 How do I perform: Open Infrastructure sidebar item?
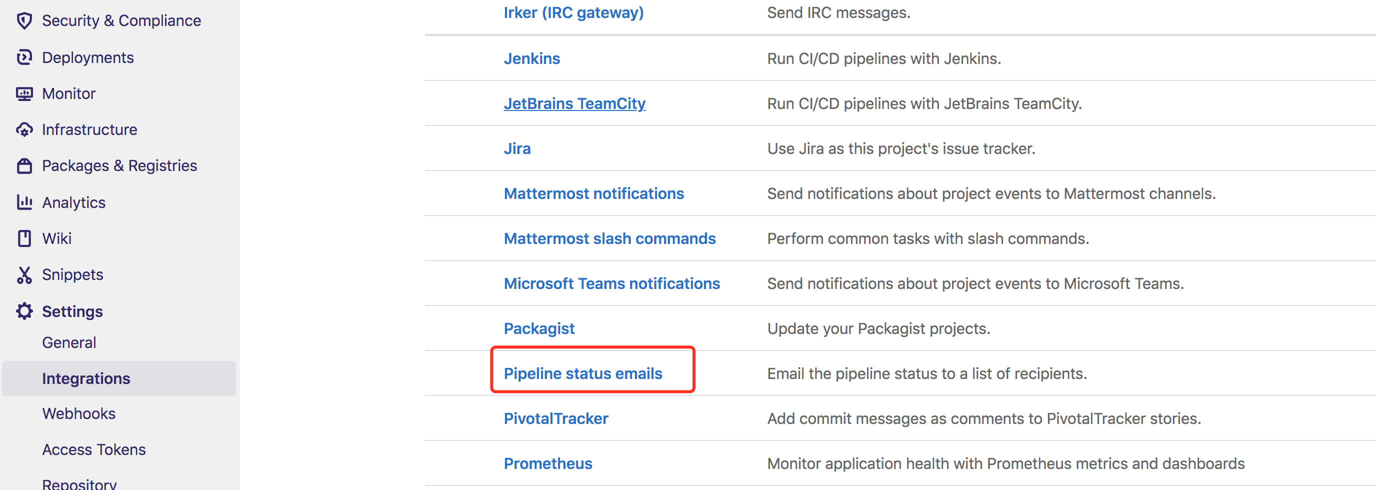click(89, 130)
